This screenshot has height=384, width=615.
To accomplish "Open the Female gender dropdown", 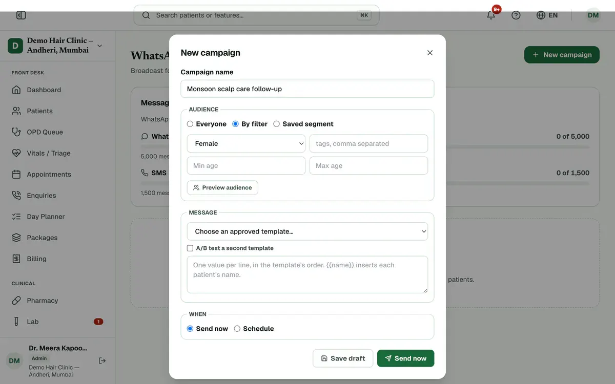I will click(246, 143).
